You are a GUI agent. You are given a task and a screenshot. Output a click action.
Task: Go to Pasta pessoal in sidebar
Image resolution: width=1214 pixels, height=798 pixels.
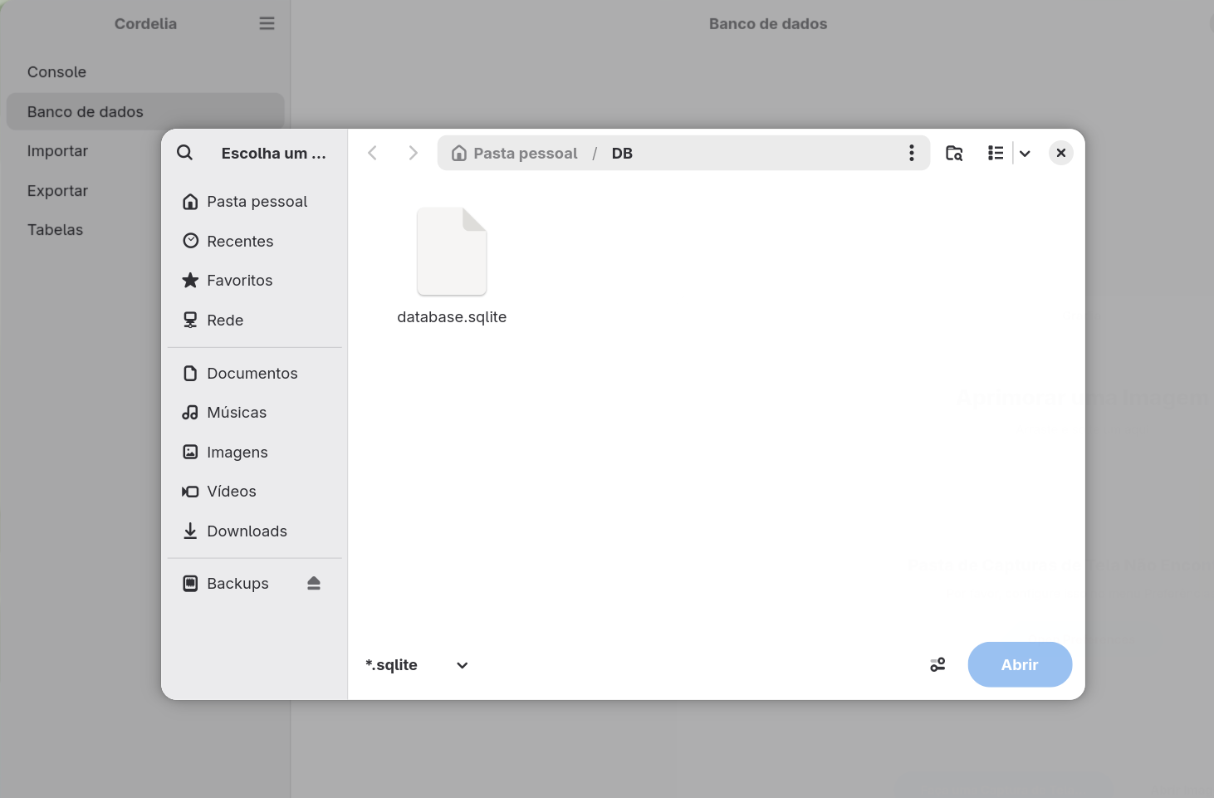click(255, 202)
